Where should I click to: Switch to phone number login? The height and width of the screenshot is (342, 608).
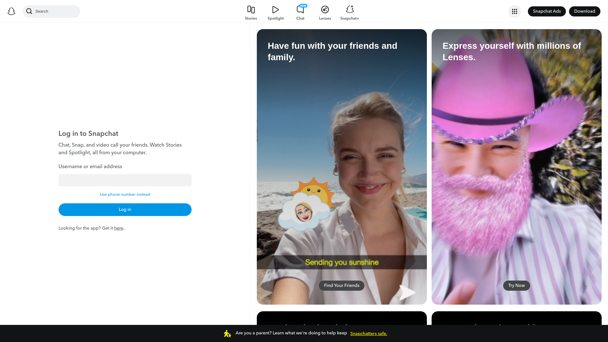[x=125, y=194]
